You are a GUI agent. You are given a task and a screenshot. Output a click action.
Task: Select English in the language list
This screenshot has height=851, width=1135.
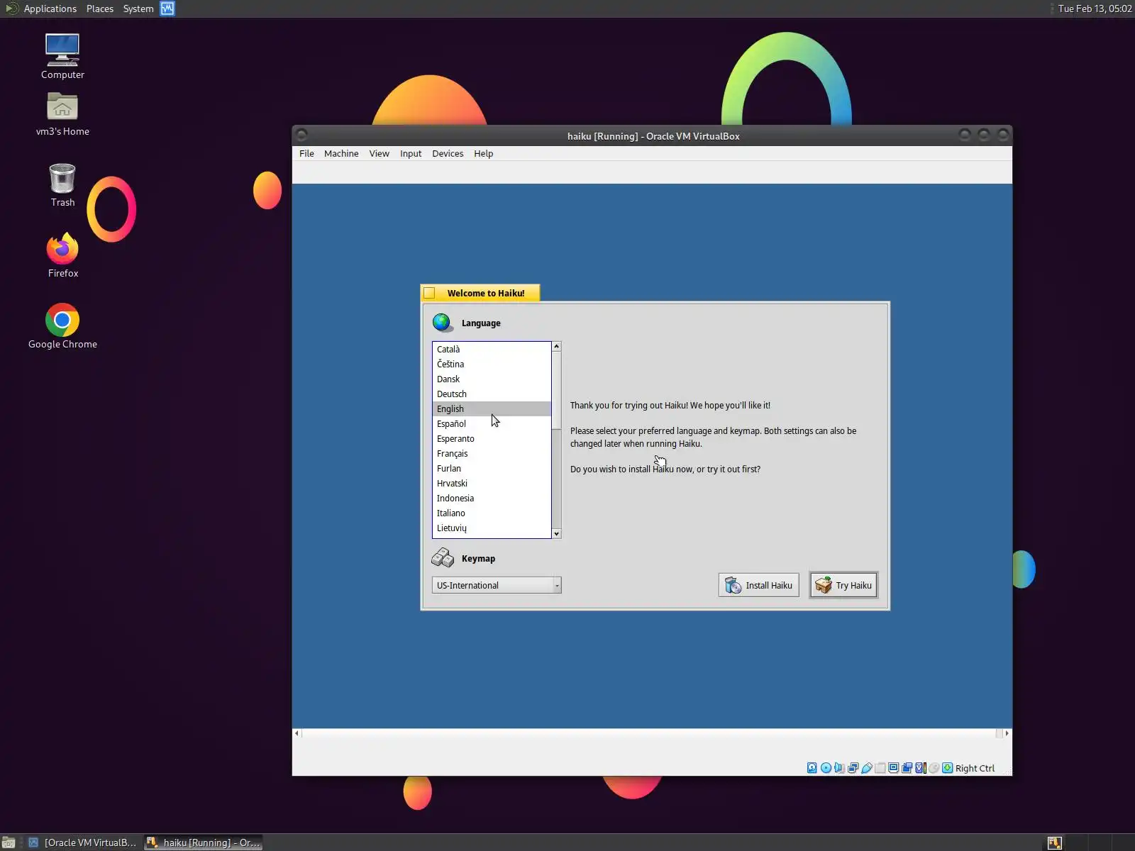[492, 408]
